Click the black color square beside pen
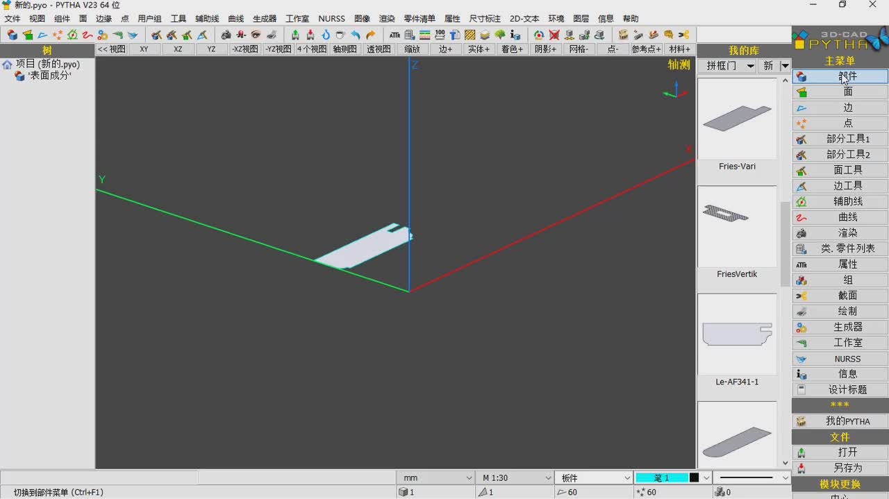 point(694,477)
